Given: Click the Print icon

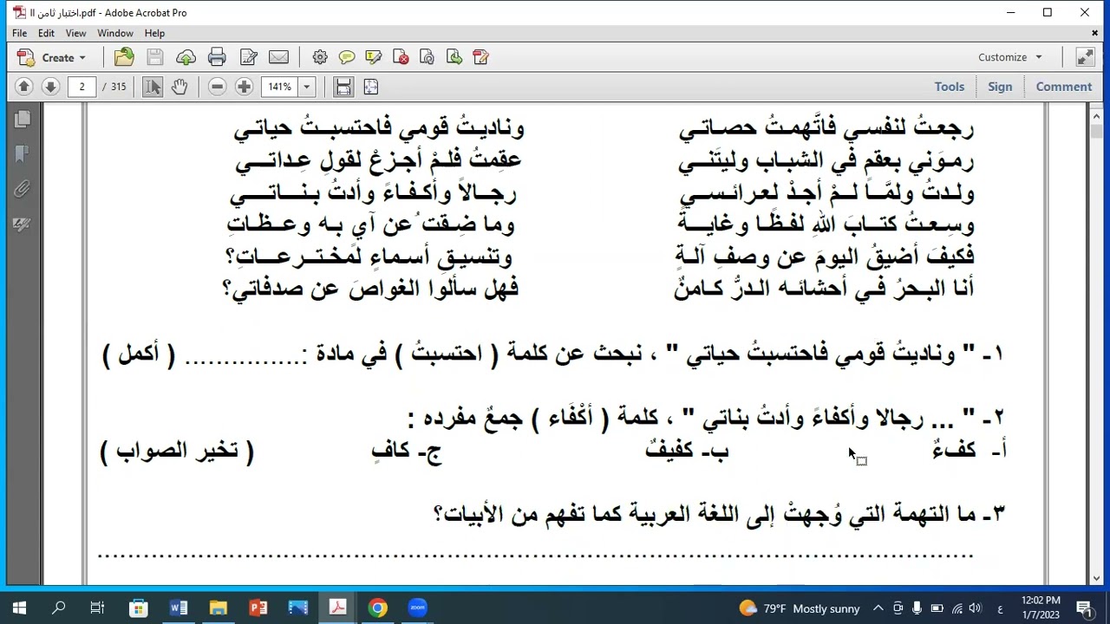Looking at the screenshot, I should click(x=217, y=57).
